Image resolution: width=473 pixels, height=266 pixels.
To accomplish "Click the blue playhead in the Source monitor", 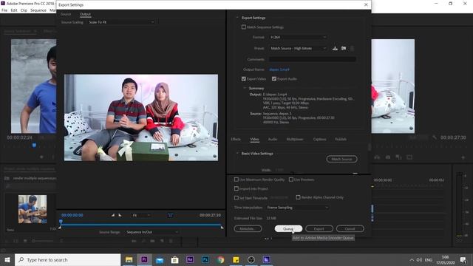I will 34,146.
